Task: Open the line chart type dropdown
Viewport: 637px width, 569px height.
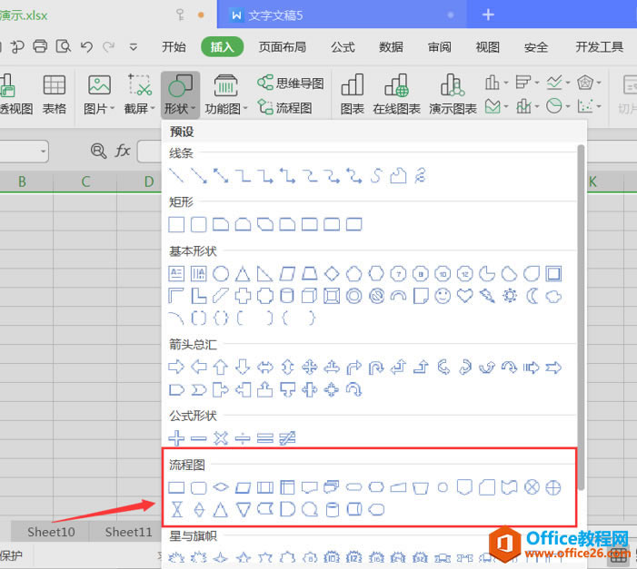Action: (x=558, y=83)
